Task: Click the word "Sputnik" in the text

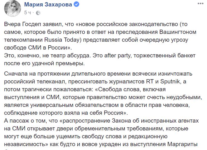Action: [170, 82]
